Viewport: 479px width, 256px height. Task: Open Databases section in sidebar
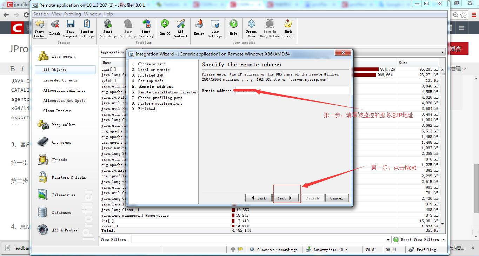click(x=61, y=212)
